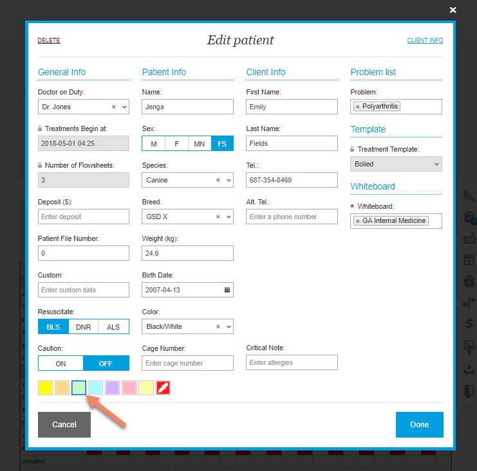
Task: Expand the Breed dropdown arrow
Action: tap(228, 217)
